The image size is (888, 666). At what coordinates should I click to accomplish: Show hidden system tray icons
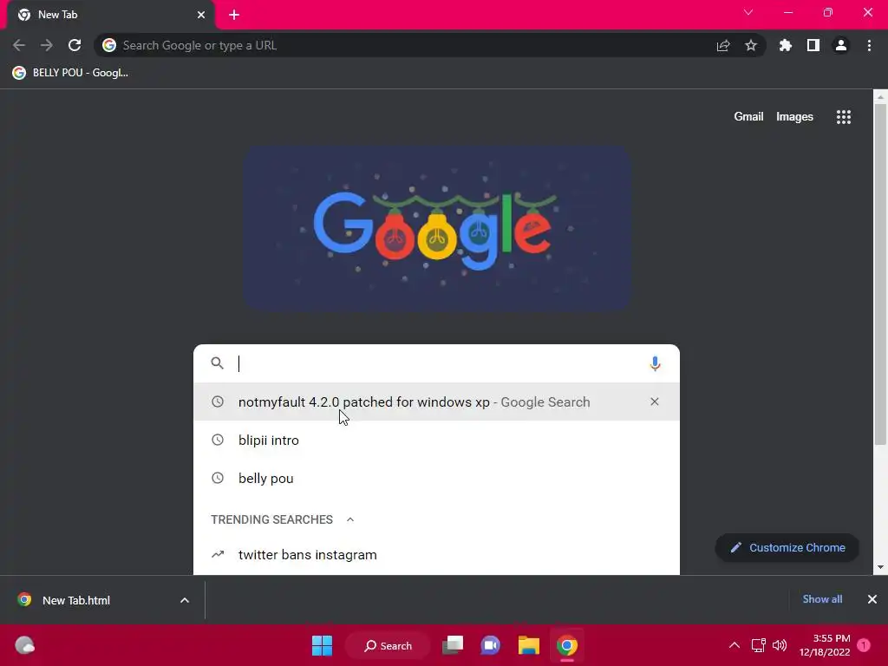tap(734, 645)
